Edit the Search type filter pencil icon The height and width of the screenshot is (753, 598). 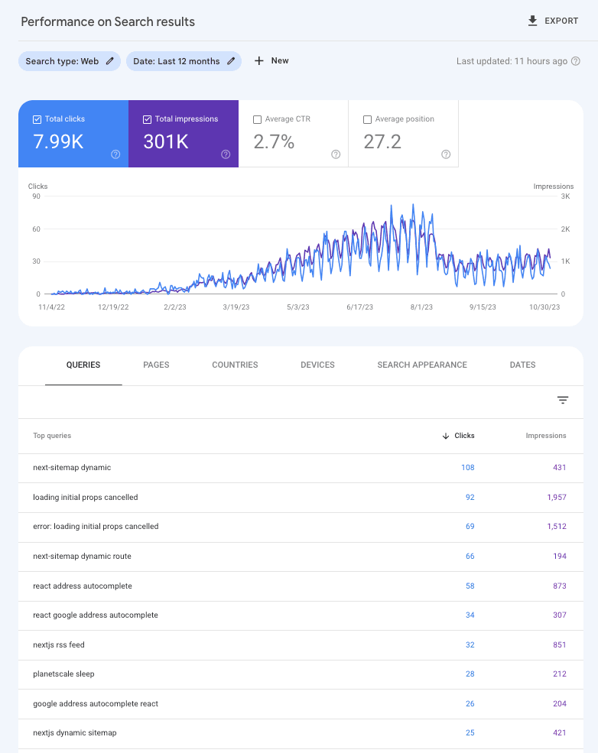click(x=110, y=61)
